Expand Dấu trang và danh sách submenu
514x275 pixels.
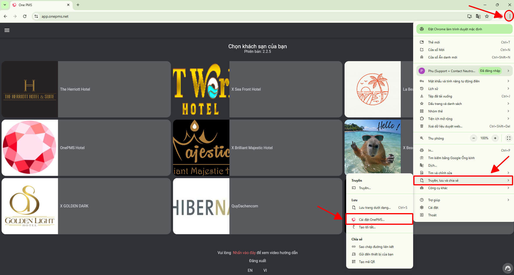[x=465, y=104]
